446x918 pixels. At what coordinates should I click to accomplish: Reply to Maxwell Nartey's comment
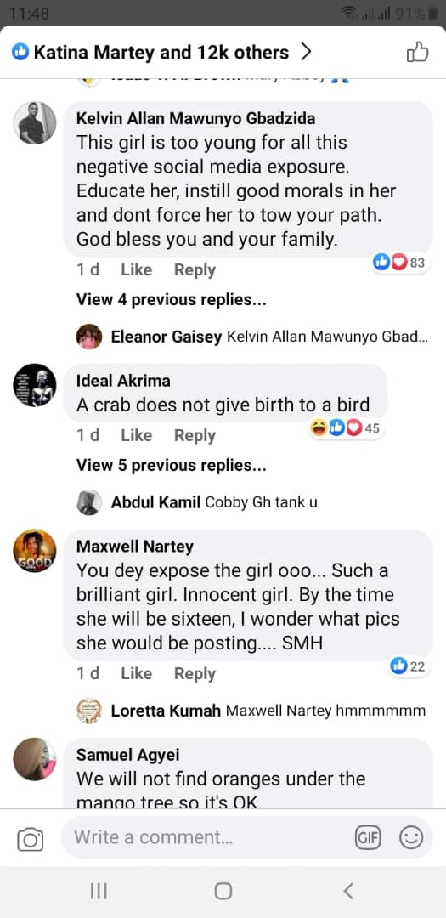(195, 674)
